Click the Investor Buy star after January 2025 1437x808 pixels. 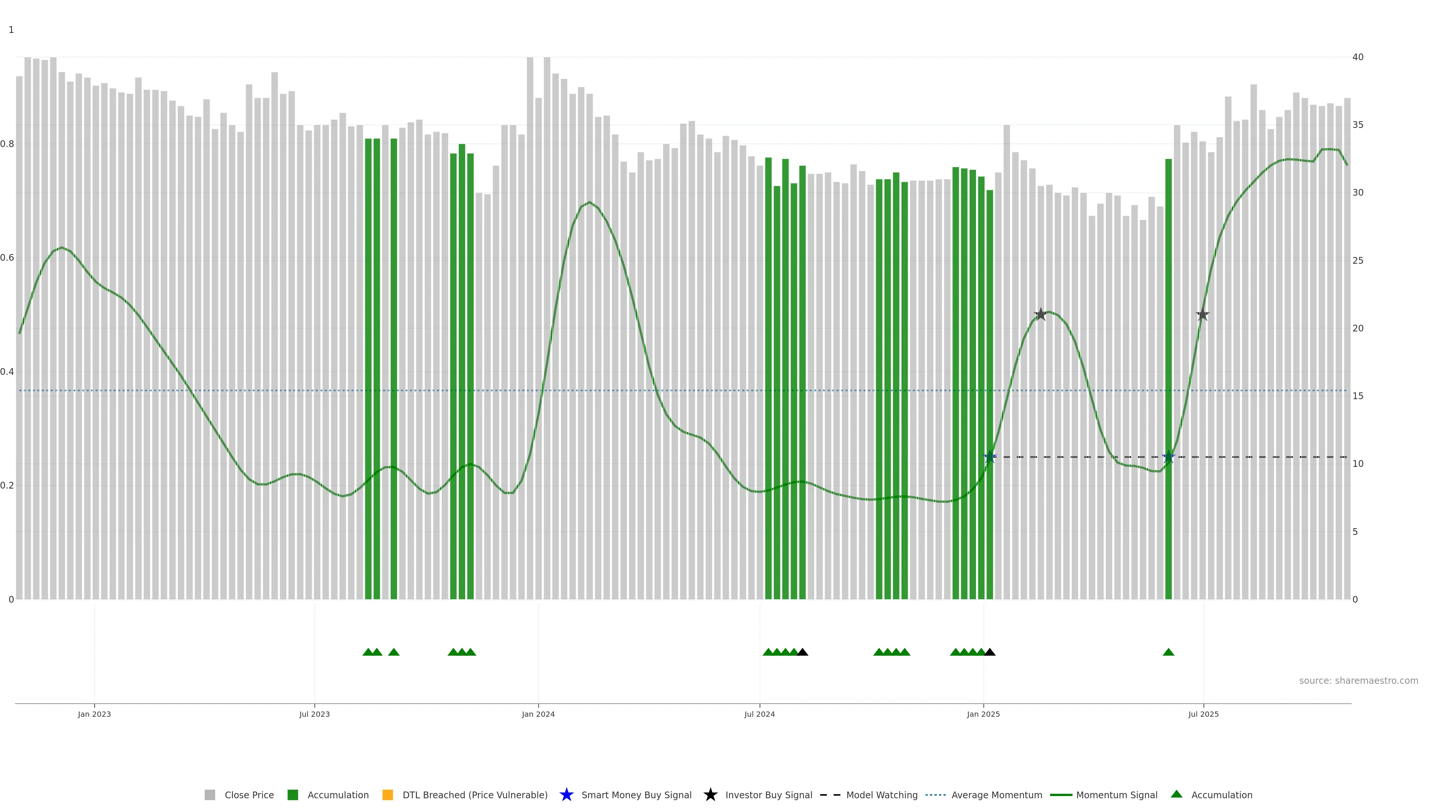point(1040,315)
